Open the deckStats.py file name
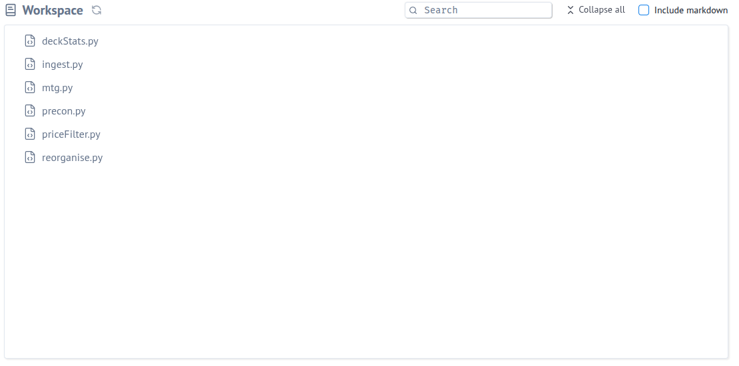 coord(70,41)
